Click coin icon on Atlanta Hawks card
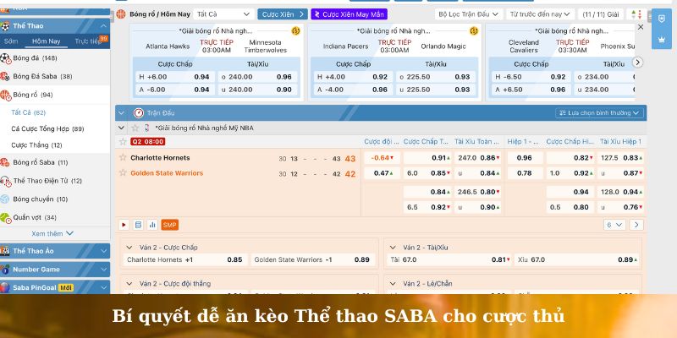The height and width of the screenshot is (338, 677). click(x=295, y=30)
